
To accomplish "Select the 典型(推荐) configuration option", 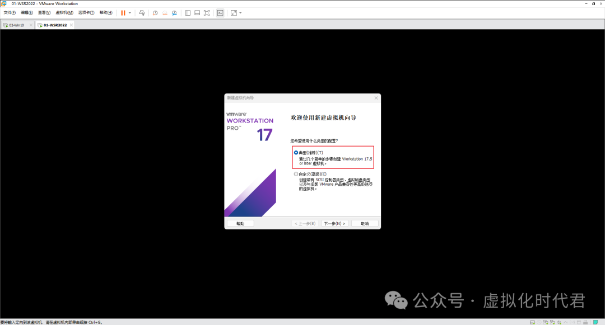I will coord(296,152).
